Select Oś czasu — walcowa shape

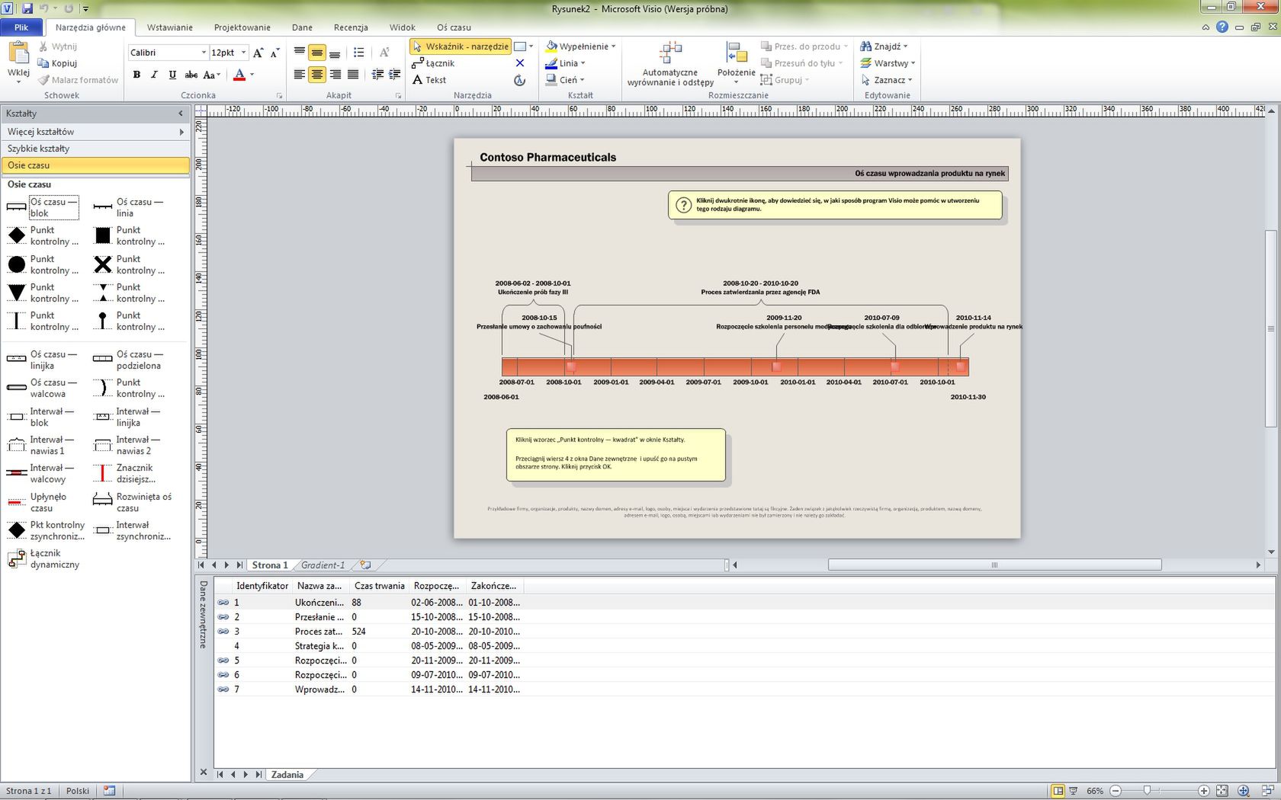click(43, 388)
